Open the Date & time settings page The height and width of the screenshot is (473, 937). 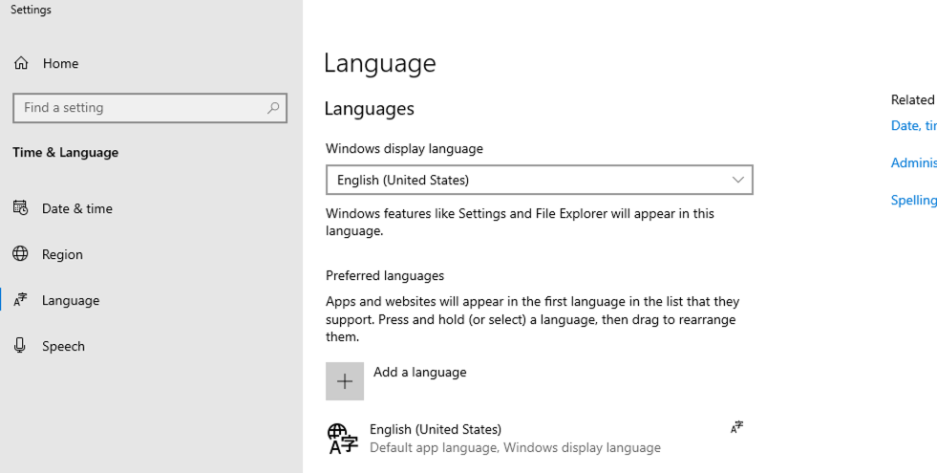tap(76, 208)
